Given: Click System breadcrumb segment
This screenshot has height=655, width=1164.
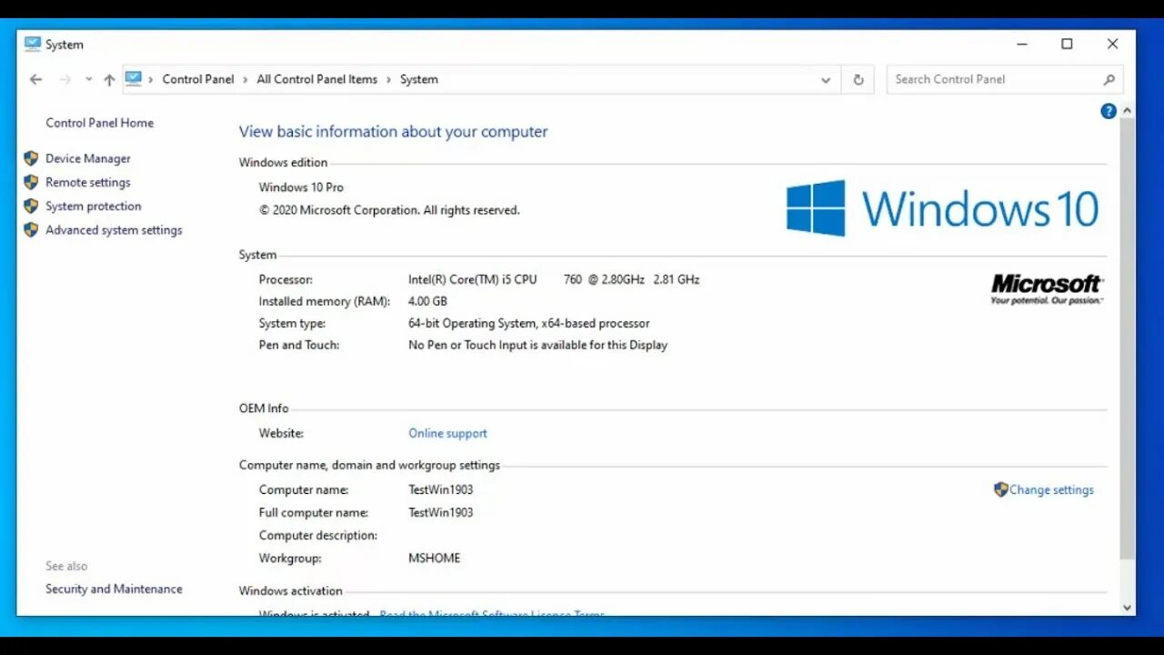Looking at the screenshot, I should point(419,79).
